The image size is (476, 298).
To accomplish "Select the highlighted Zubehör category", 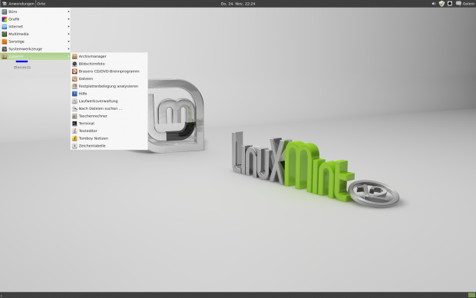I will click(35, 56).
